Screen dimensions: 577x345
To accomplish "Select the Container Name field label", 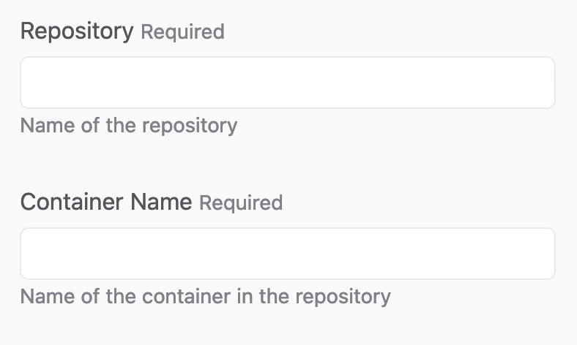I will 106,202.
